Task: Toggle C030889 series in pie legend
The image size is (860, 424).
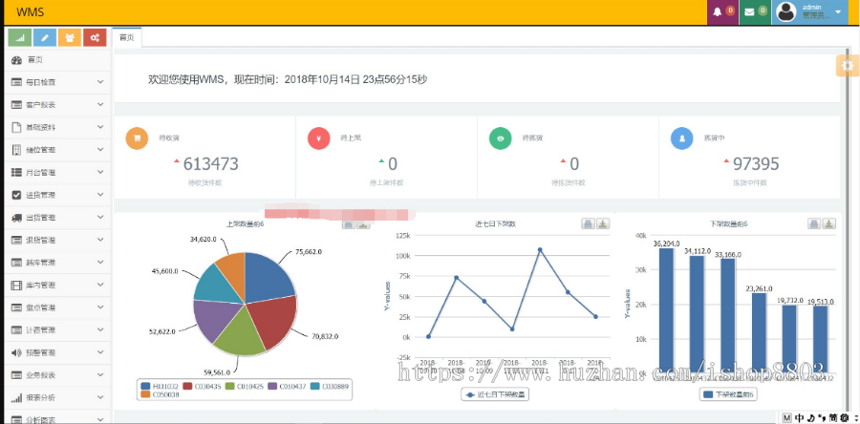Action: coord(329,386)
